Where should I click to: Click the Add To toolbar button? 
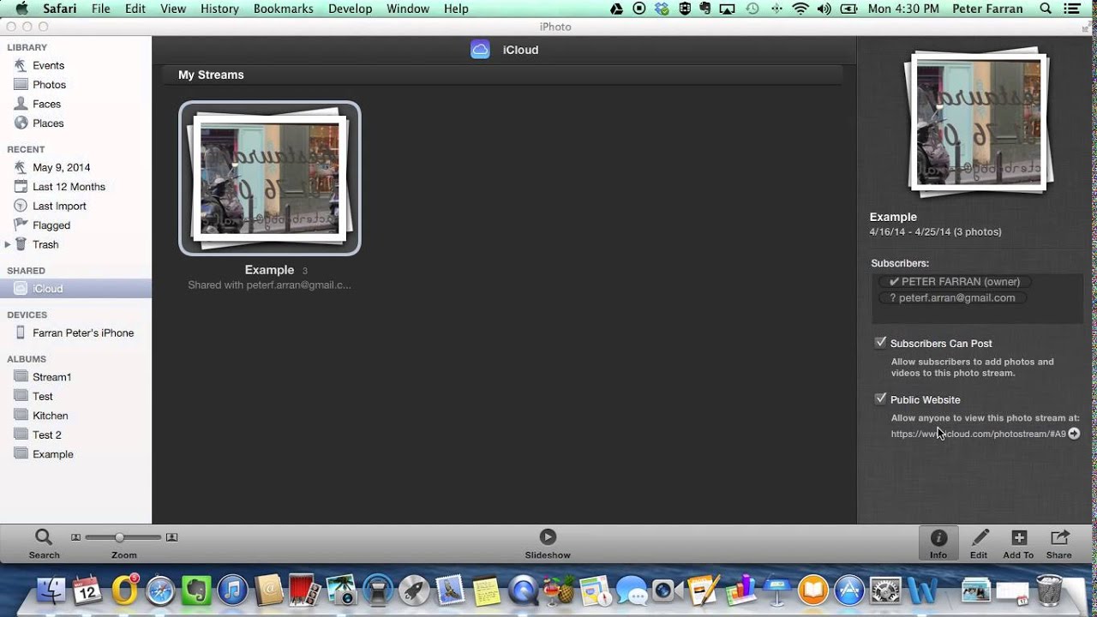pyautogui.click(x=1018, y=543)
